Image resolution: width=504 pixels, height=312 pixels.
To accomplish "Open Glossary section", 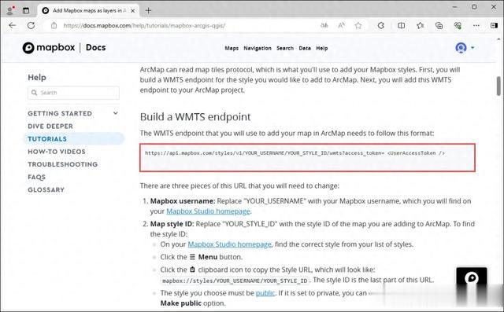I will [46, 189].
